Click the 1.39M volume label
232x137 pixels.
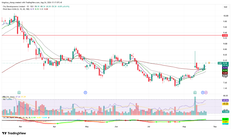tap(225, 112)
